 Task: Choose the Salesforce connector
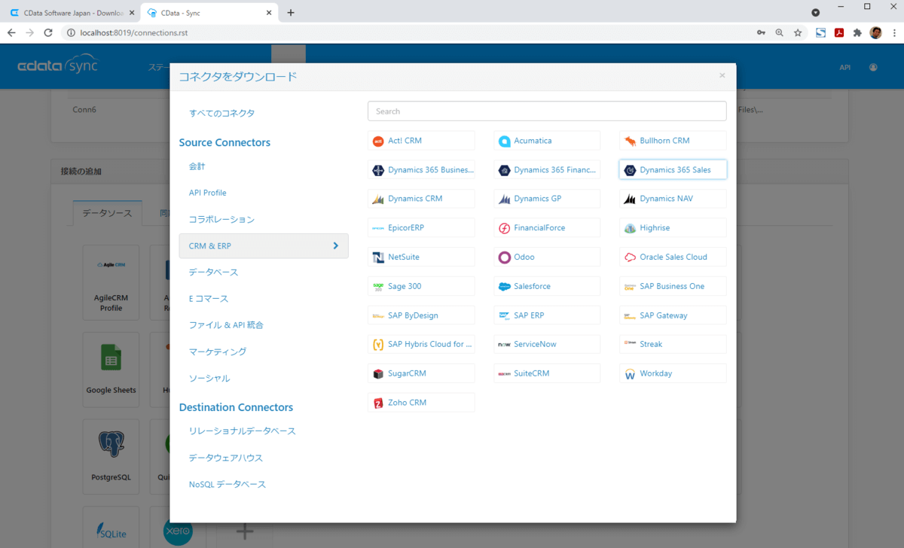pyautogui.click(x=547, y=286)
